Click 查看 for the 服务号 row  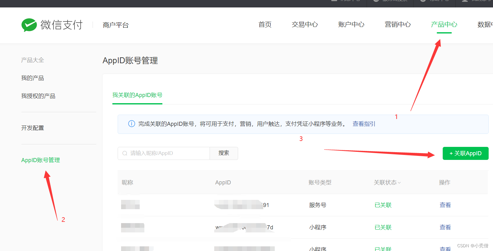445,205
